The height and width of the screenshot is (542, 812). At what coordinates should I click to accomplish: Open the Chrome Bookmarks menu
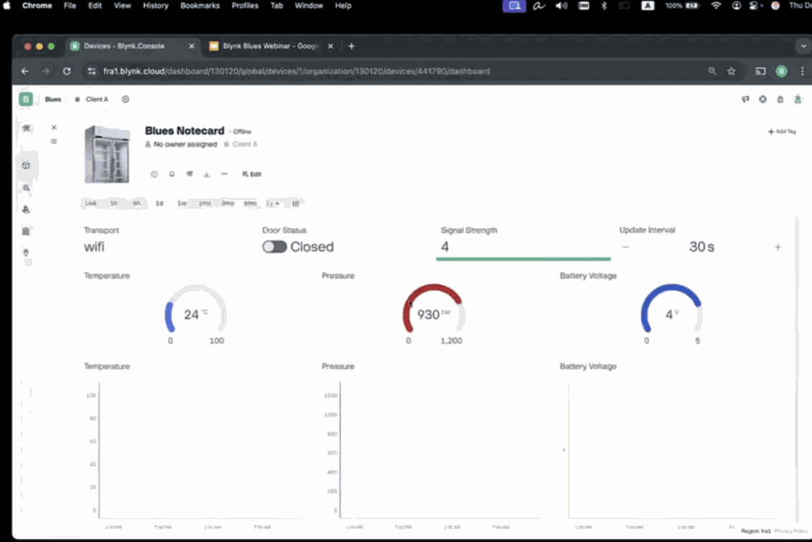pos(200,6)
